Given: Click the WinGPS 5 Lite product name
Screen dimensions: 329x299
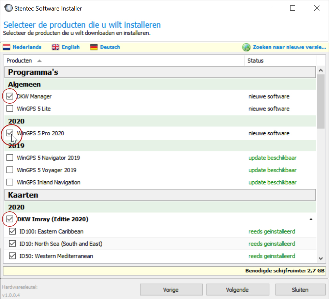Looking at the screenshot, I should pos(34,109).
